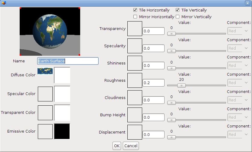Viewport: 252px width, 152px height.
Task: Select the Emissive Color image box
Action: coord(45,131)
